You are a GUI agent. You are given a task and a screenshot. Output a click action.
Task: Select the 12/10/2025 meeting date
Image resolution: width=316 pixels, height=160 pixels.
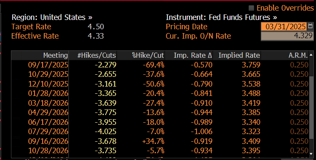(48, 84)
